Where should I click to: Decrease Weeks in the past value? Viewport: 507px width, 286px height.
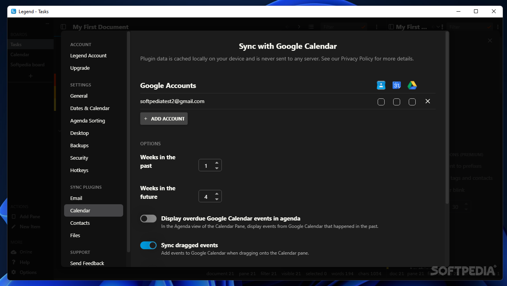point(217,168)
